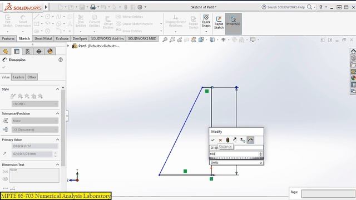Click Display/Delete Relations tool
356x200 pixels.
pyautogui.click(x=176, y=21)
